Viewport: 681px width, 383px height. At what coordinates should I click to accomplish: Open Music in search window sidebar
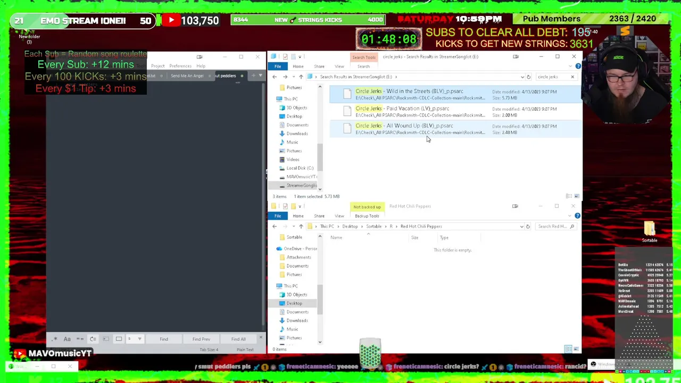[x=292, y=142]
